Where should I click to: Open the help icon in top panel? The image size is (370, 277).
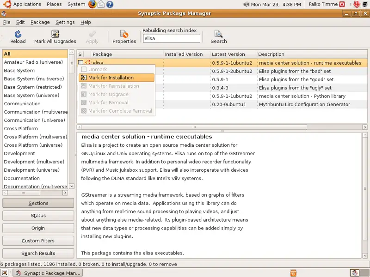coord(110,4)
